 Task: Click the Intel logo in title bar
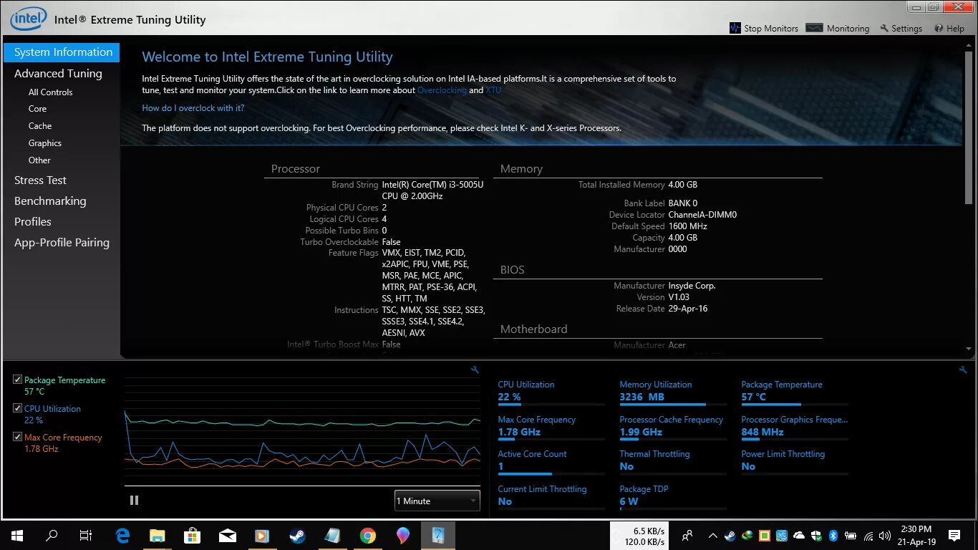point(28,19)
